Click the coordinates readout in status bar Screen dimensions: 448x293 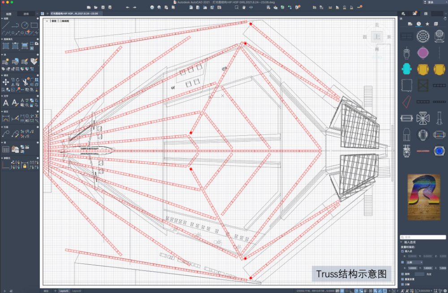click(x=314, y=291)
